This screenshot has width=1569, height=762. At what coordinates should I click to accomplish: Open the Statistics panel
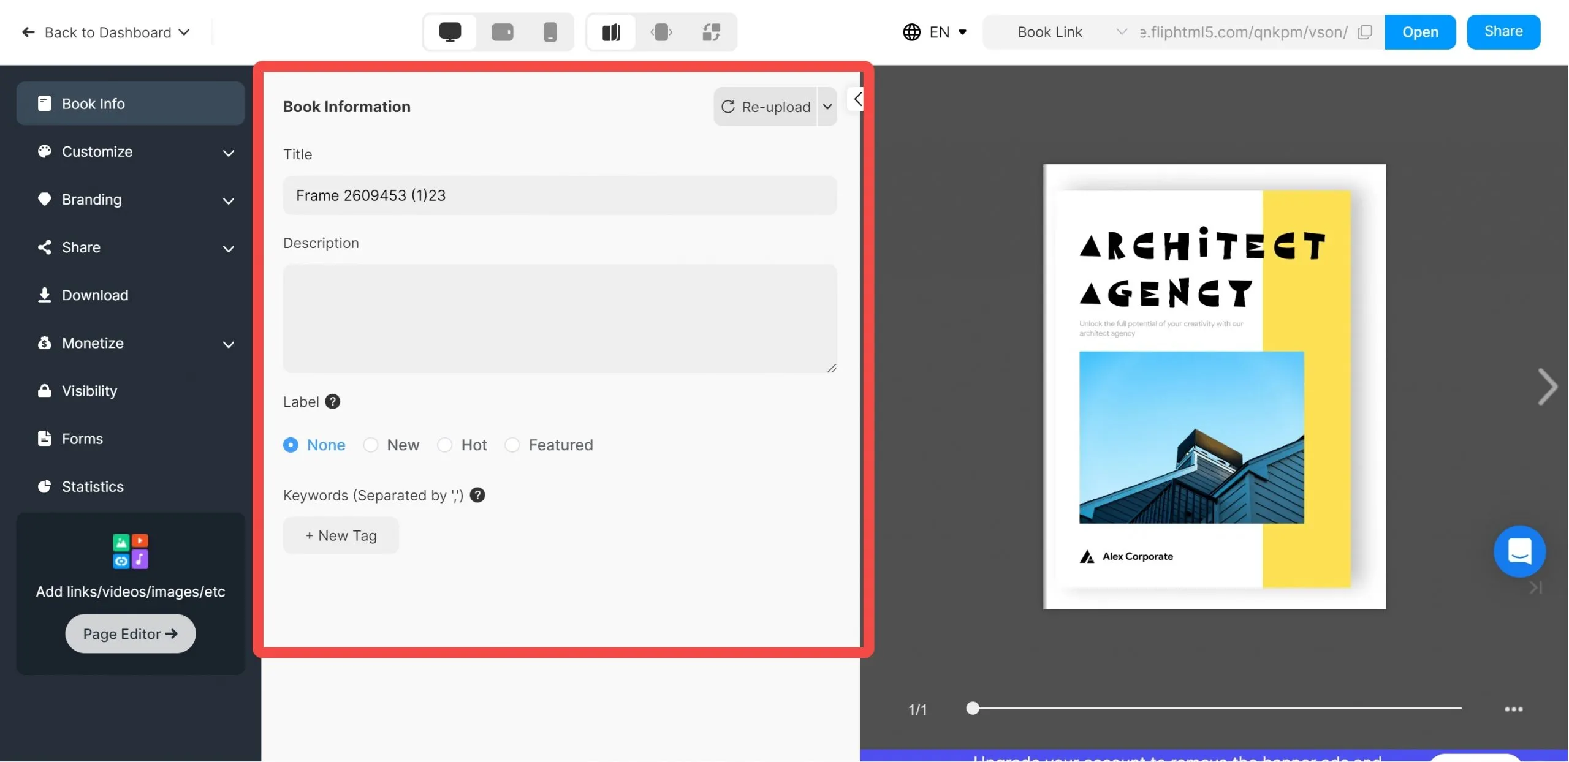(x=93, y=486)
